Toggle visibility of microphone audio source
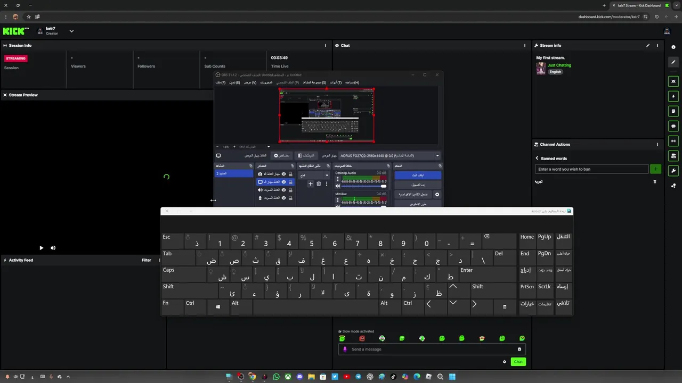Image resolution: width=682 pixels, height=383 pixels. pos(283,198)
